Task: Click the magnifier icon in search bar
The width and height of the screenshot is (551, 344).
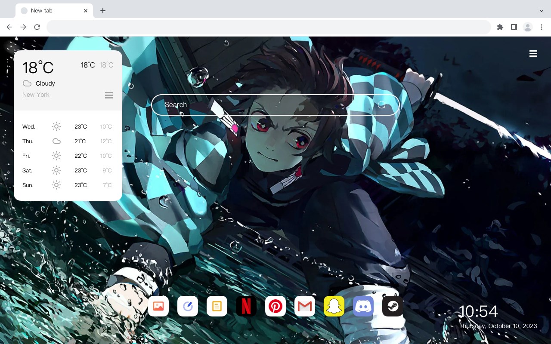Action: click(382, 105)
